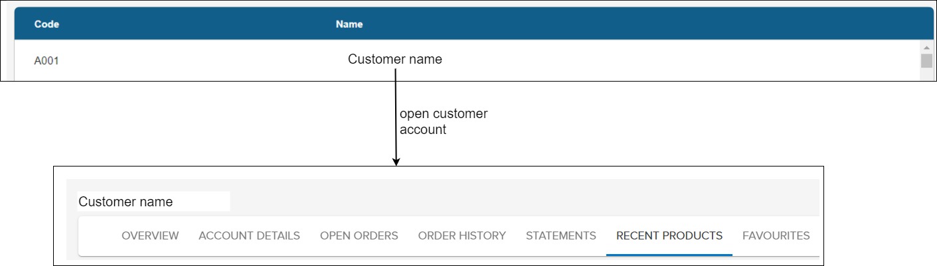Select customer code A001 in table

(x=46, y=61)
